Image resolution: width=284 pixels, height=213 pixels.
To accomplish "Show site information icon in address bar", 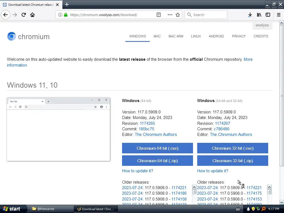I will [x=60, y=15].
